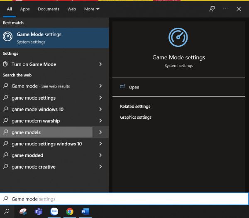Viewport: 249px width, 218px height.
Task: Click the large Game Mode gauge icon
Action: point(178,37)
